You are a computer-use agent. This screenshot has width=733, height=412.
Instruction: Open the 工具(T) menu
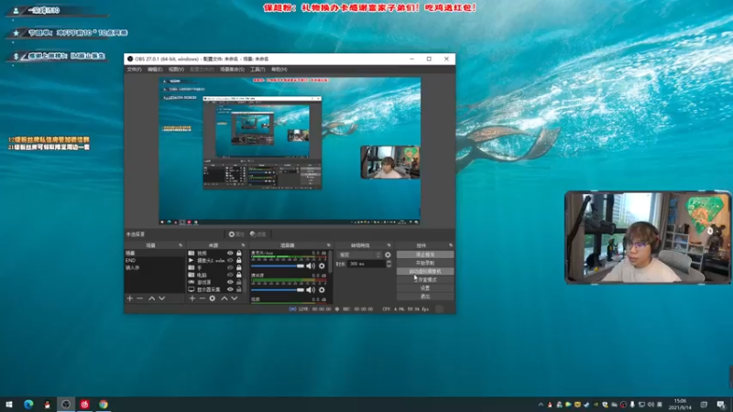pos(257,70)
